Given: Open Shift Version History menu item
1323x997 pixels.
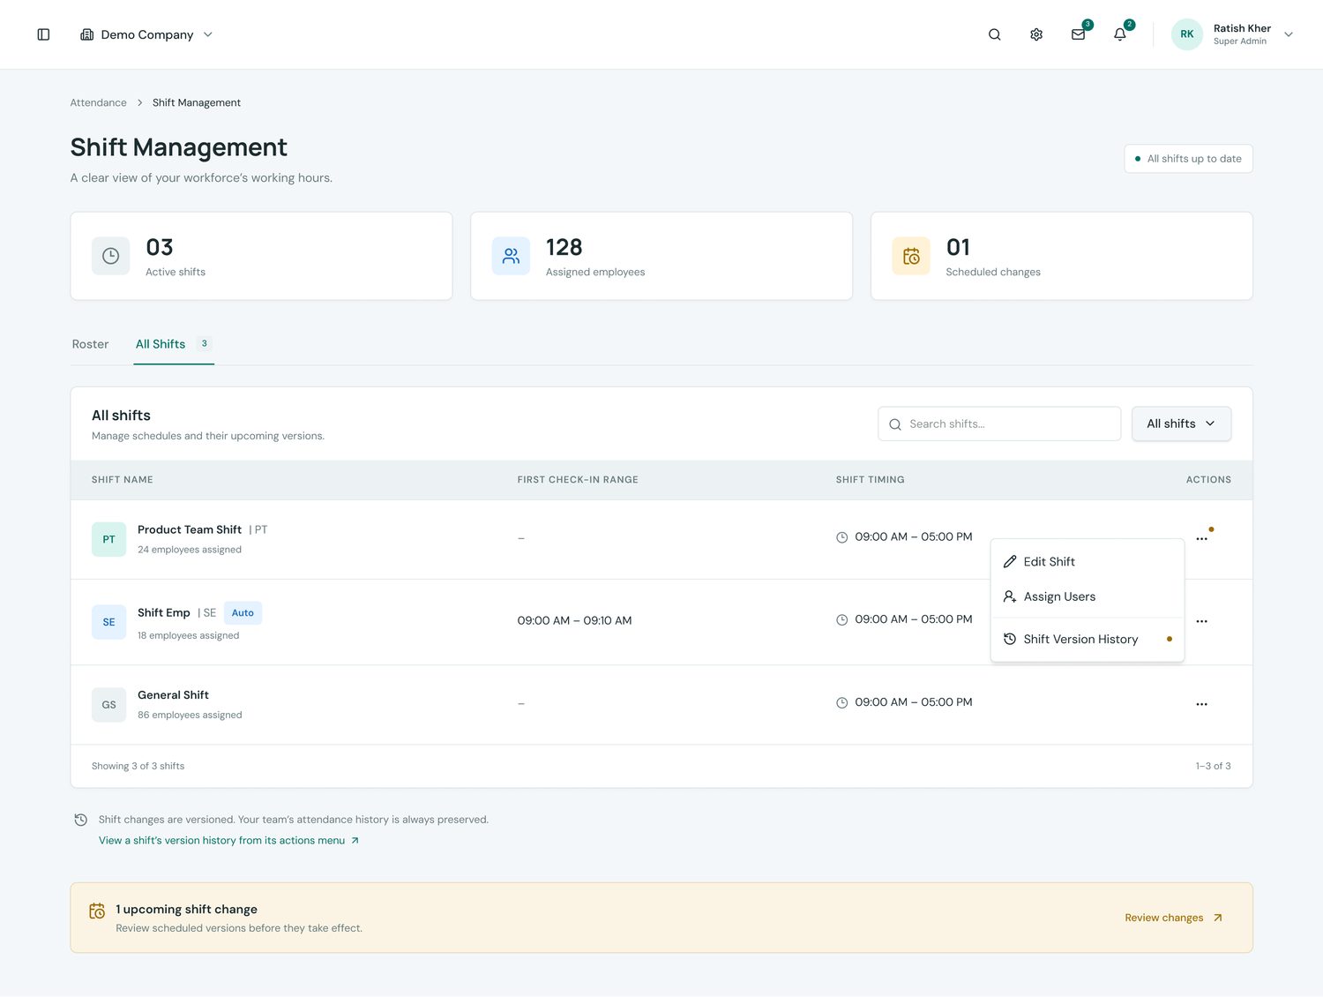Looking at the screenshot, I should [1087, 639].
